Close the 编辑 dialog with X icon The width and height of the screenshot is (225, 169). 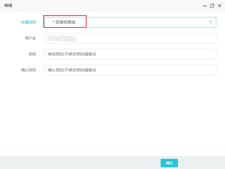[x=220, y=6]
